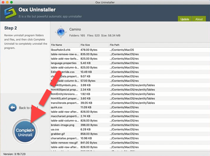Select the transliterate.propert... file row
210x156 pixels.
coord(130,103)
